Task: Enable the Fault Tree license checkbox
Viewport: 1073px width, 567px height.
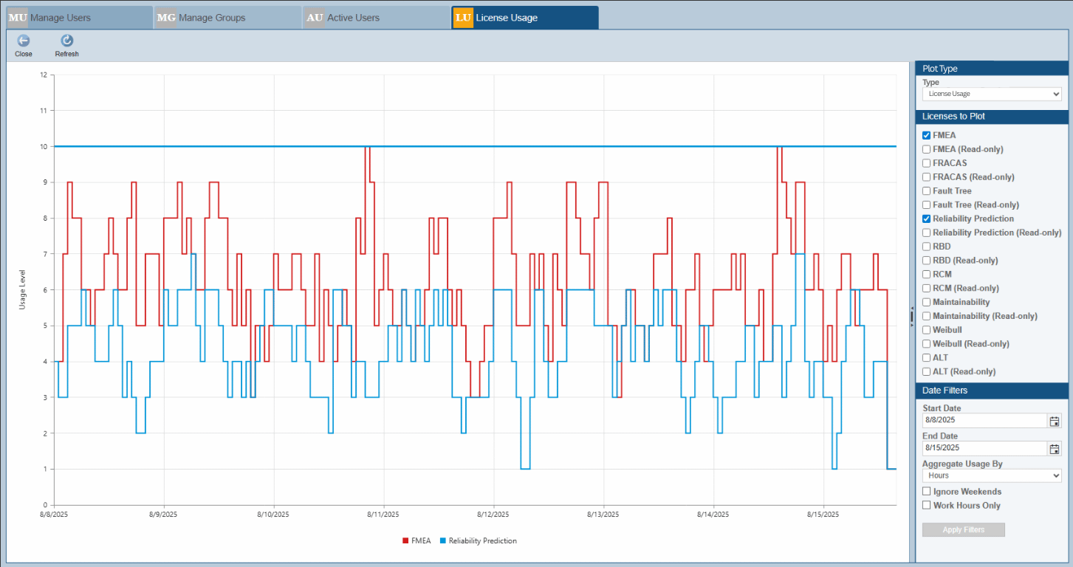Action: click(x=927, y=191)
